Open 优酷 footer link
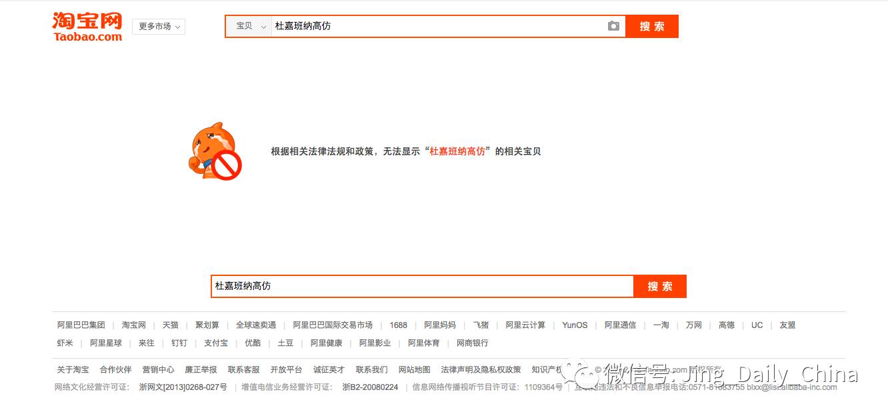This screenshot has width=888, height=416. click(253, 343)
